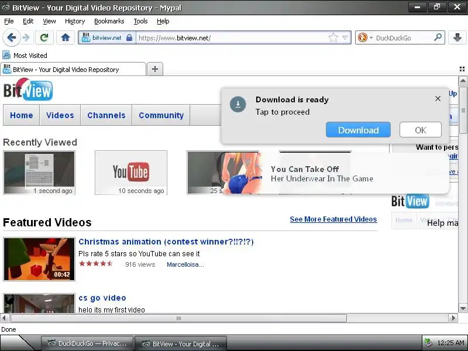Expand the URL history dropdown arrow
The image size is (468, 351).
pos(345,37)
